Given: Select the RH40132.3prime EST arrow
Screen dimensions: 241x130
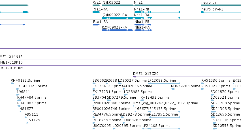Looking at the screenshot, I should (12, 83).
